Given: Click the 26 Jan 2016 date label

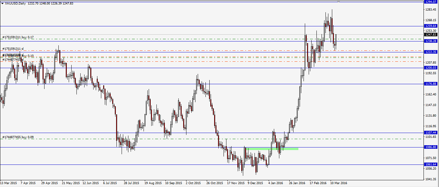Looking at the screenshot, I should (297, 183).
